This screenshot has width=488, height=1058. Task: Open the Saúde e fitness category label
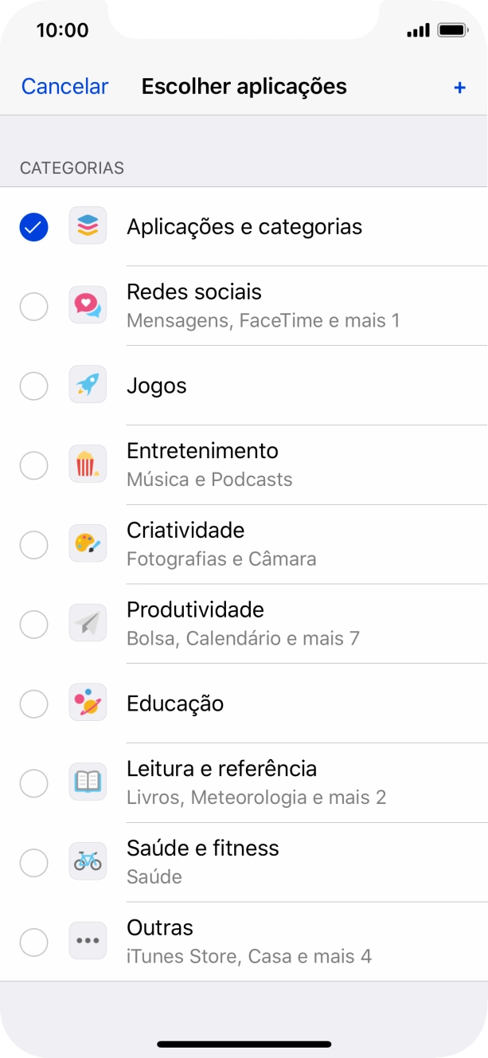(x=203, y=848)
